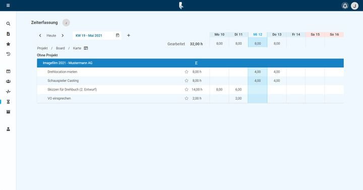The image size is (363, 190).
Task: Open the calendar date picker icon
Action: [x=117, y=35]
